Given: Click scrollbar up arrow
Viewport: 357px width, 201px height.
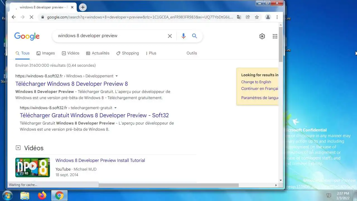Looking at the screenshot, I should point(281,25).
